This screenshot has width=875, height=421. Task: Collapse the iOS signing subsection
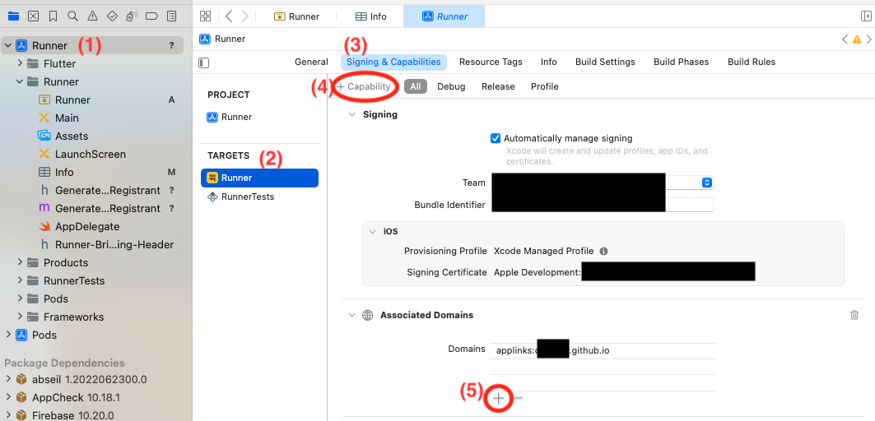point(372,231)
